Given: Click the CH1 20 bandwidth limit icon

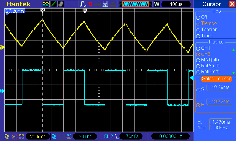Looking at the screenshot, I should click(14, 137).
